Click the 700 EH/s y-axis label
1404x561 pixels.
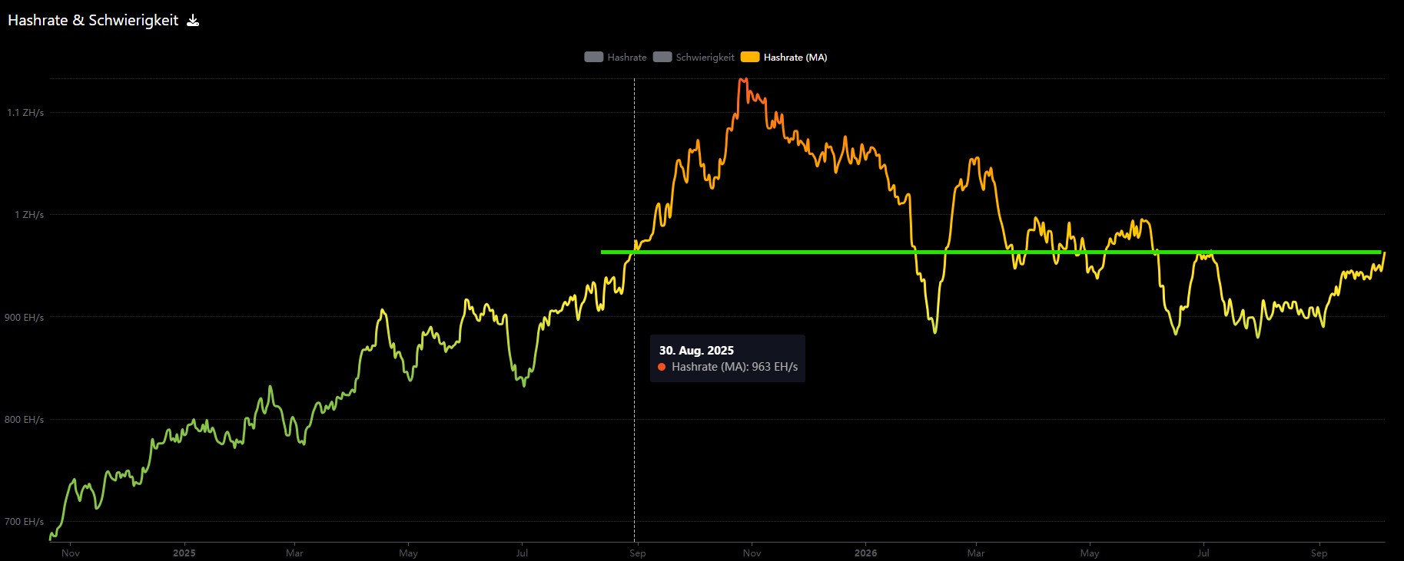(x=24, y=522)
